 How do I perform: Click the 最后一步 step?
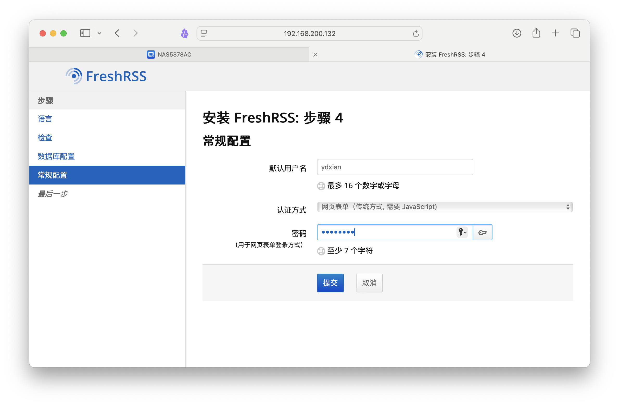tap(53, 194)
